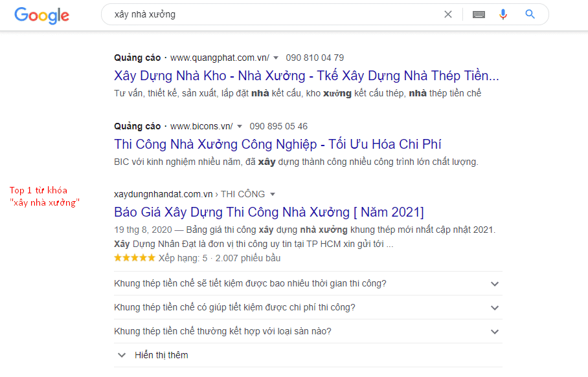
Task: Open "Xây Dựng Nhà Kho - Nhà Xưởng" ad link
Action: pos(306,75)
